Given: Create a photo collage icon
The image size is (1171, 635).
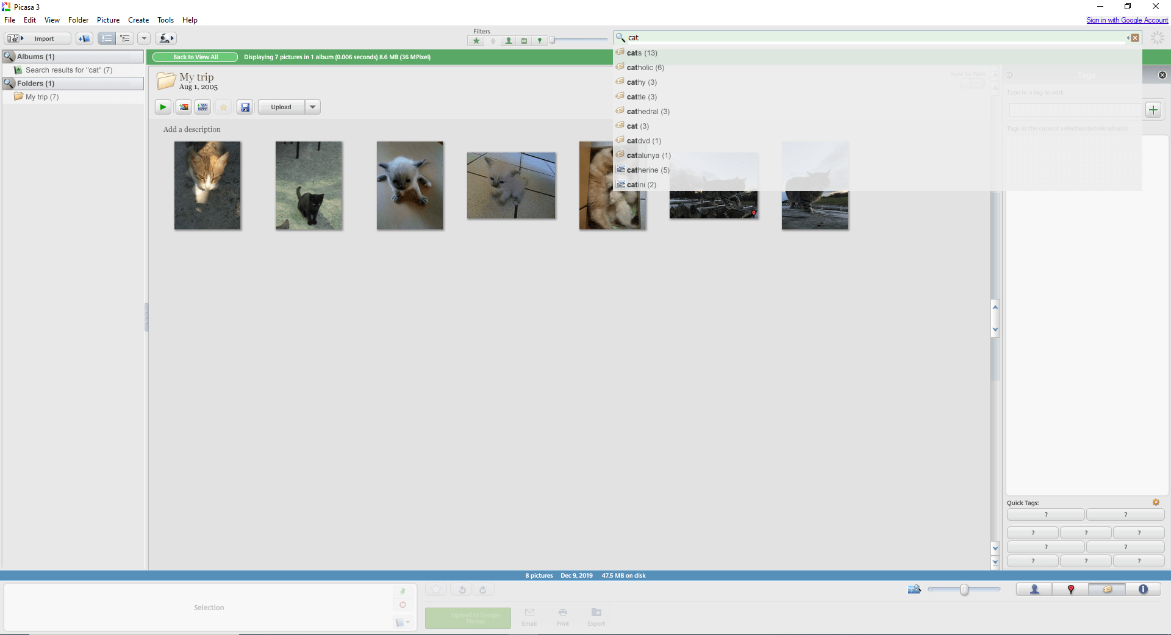Looking at the screenshot, I should pyautogui.click(x=184, y=107).
